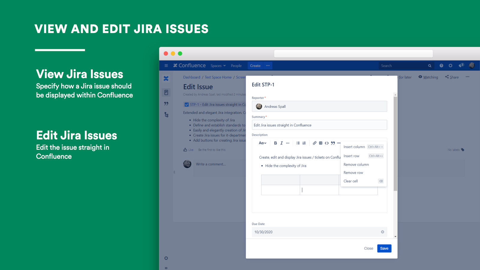Open the Spaces dropdown
480x270 pixels.
point(218,66)
